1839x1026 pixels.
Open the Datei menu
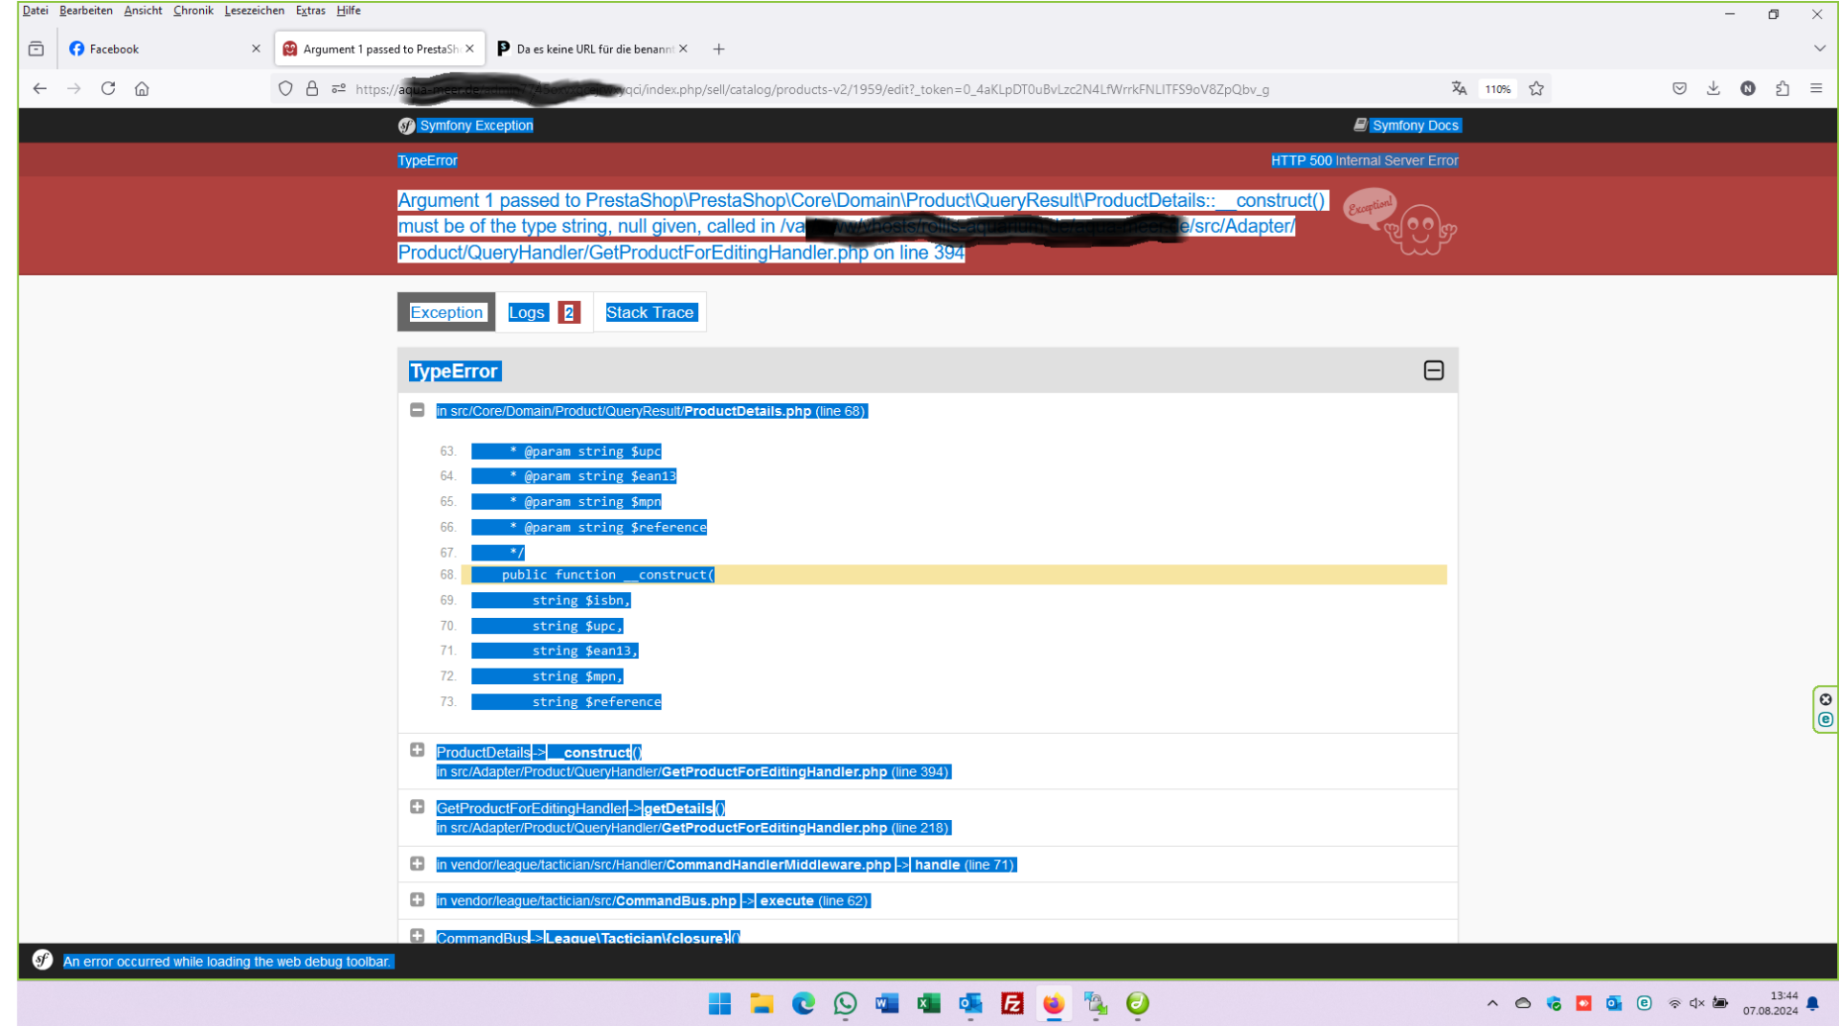(x=35, y=11)
